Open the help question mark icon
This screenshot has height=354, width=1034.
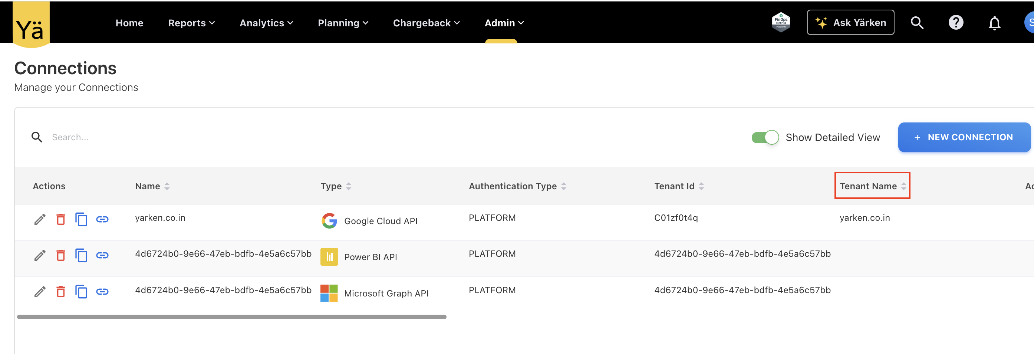(955, 23)
